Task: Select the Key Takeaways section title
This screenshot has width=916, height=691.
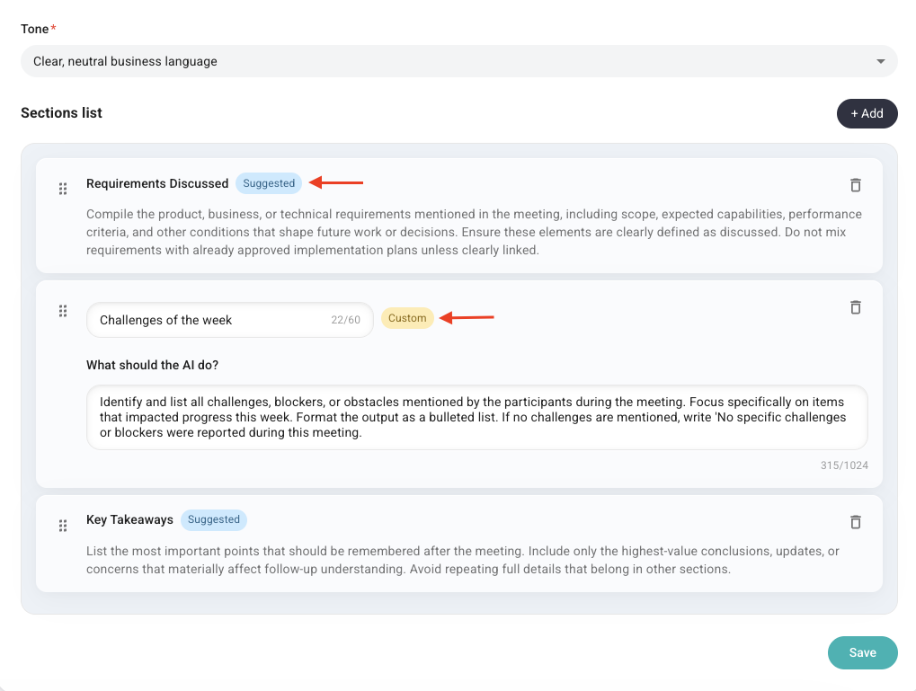Action: 129,519
